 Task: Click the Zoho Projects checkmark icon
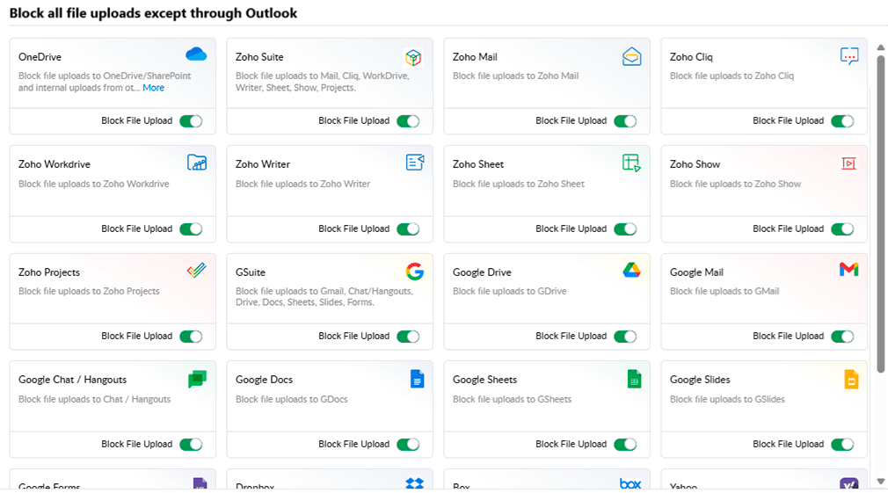[197, 271]
